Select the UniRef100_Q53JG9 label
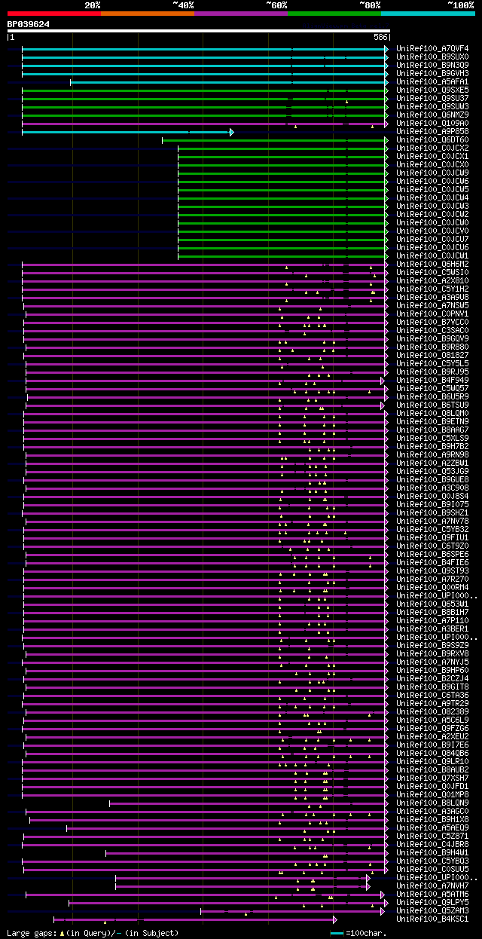 pyautogui.click(x=432, y=471)
